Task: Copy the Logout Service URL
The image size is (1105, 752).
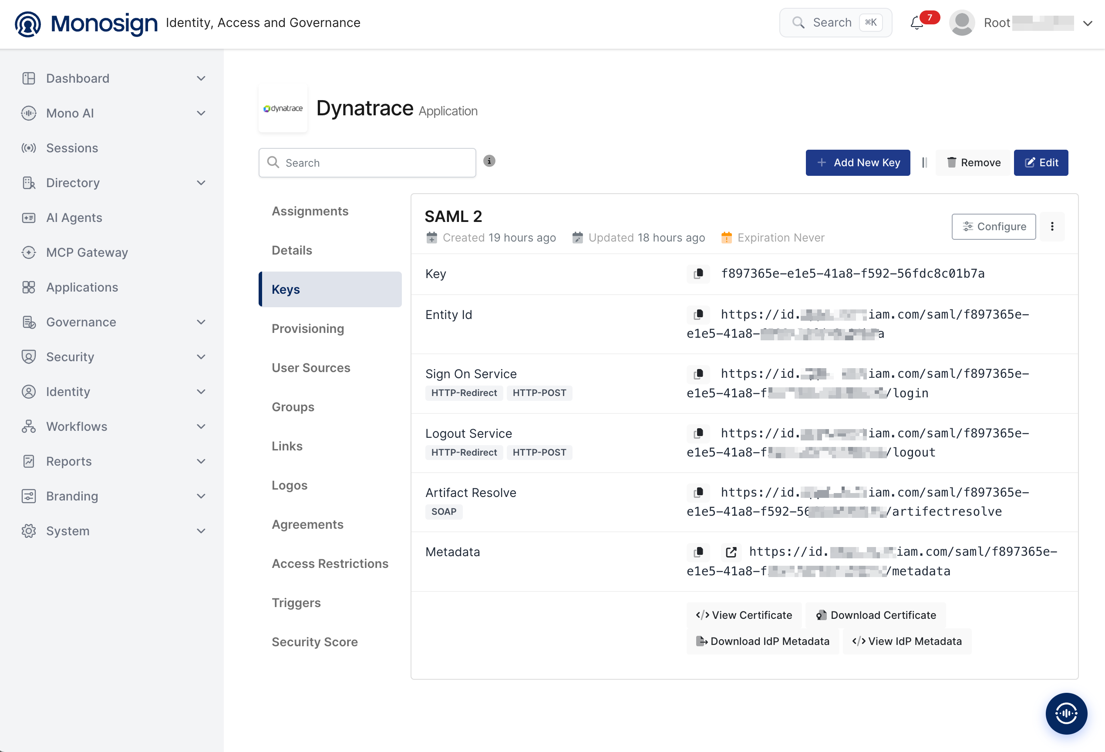Action: click(x=698, y=433)
